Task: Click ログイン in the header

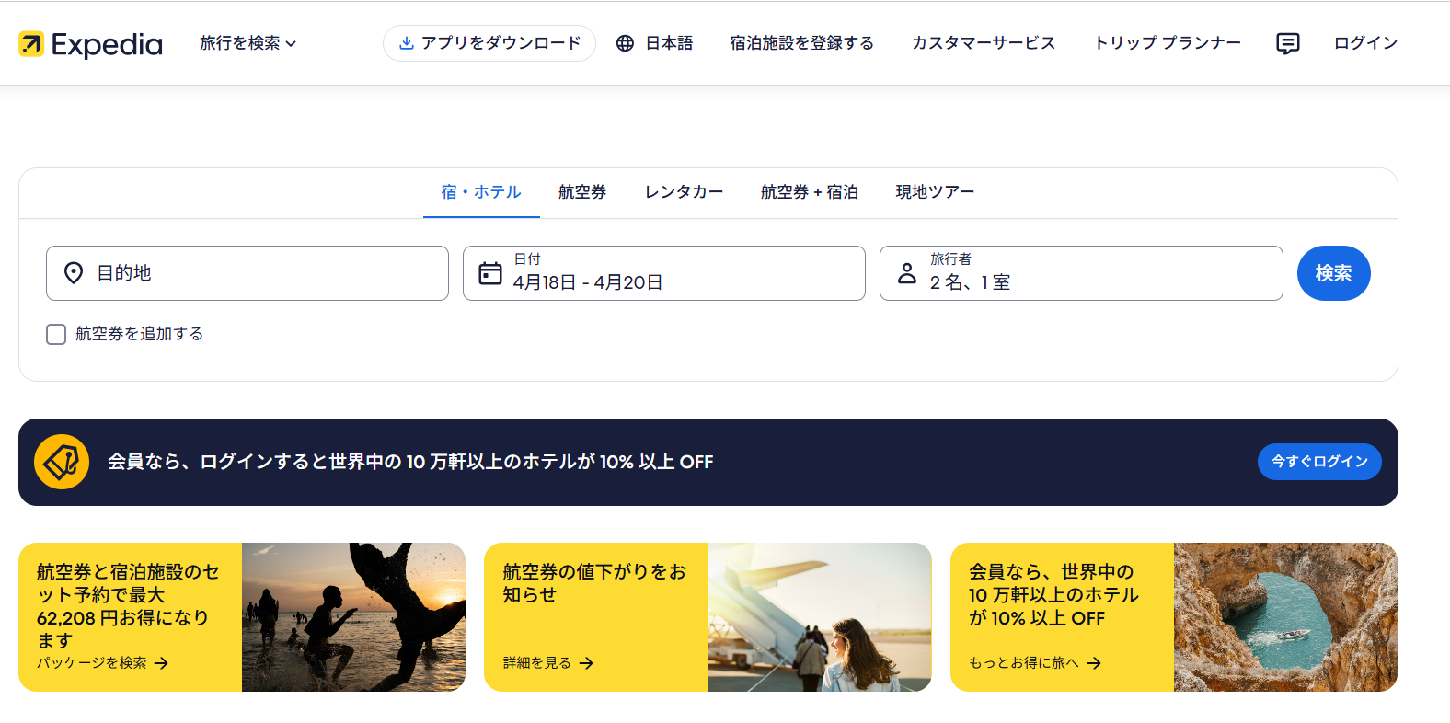Action: point(1365,43)
